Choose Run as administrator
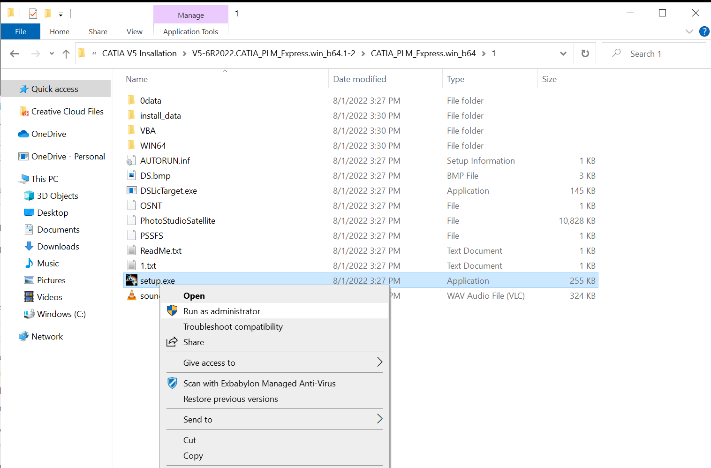This screenshot has height=468, width=711. click(x=274, y=311)
